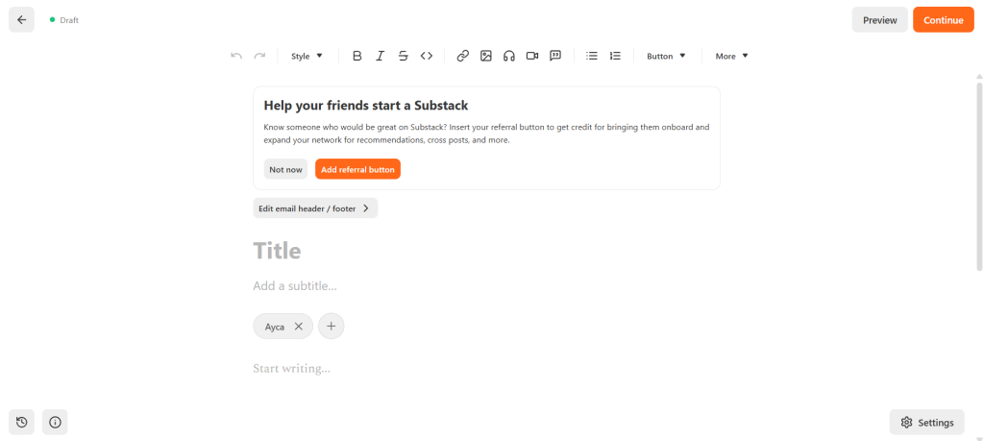Insert a hyperlink
The width and height of the screenshot is (984, 441).
click(x=462, y=56)
